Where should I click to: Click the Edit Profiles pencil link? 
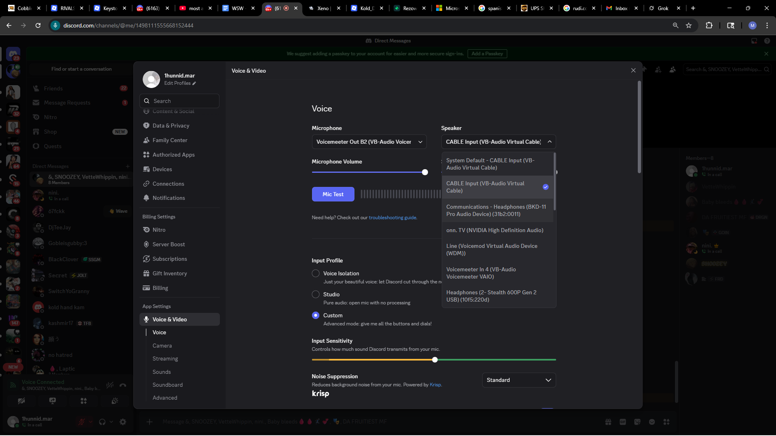click(x=180, y=83)
